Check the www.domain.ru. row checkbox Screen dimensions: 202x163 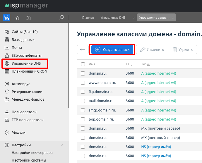pos(83,83)
